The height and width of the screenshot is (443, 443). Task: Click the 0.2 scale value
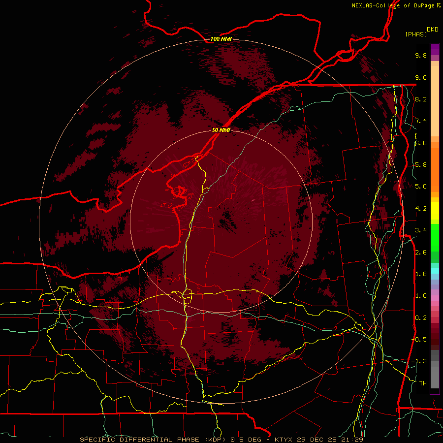(421, 318)
